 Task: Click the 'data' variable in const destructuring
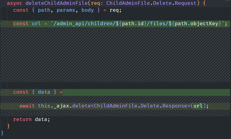click(44, 92)
